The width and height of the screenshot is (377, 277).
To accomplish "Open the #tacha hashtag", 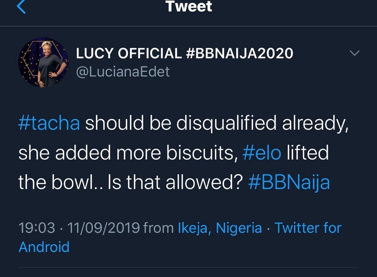I will tap(49, 124).
